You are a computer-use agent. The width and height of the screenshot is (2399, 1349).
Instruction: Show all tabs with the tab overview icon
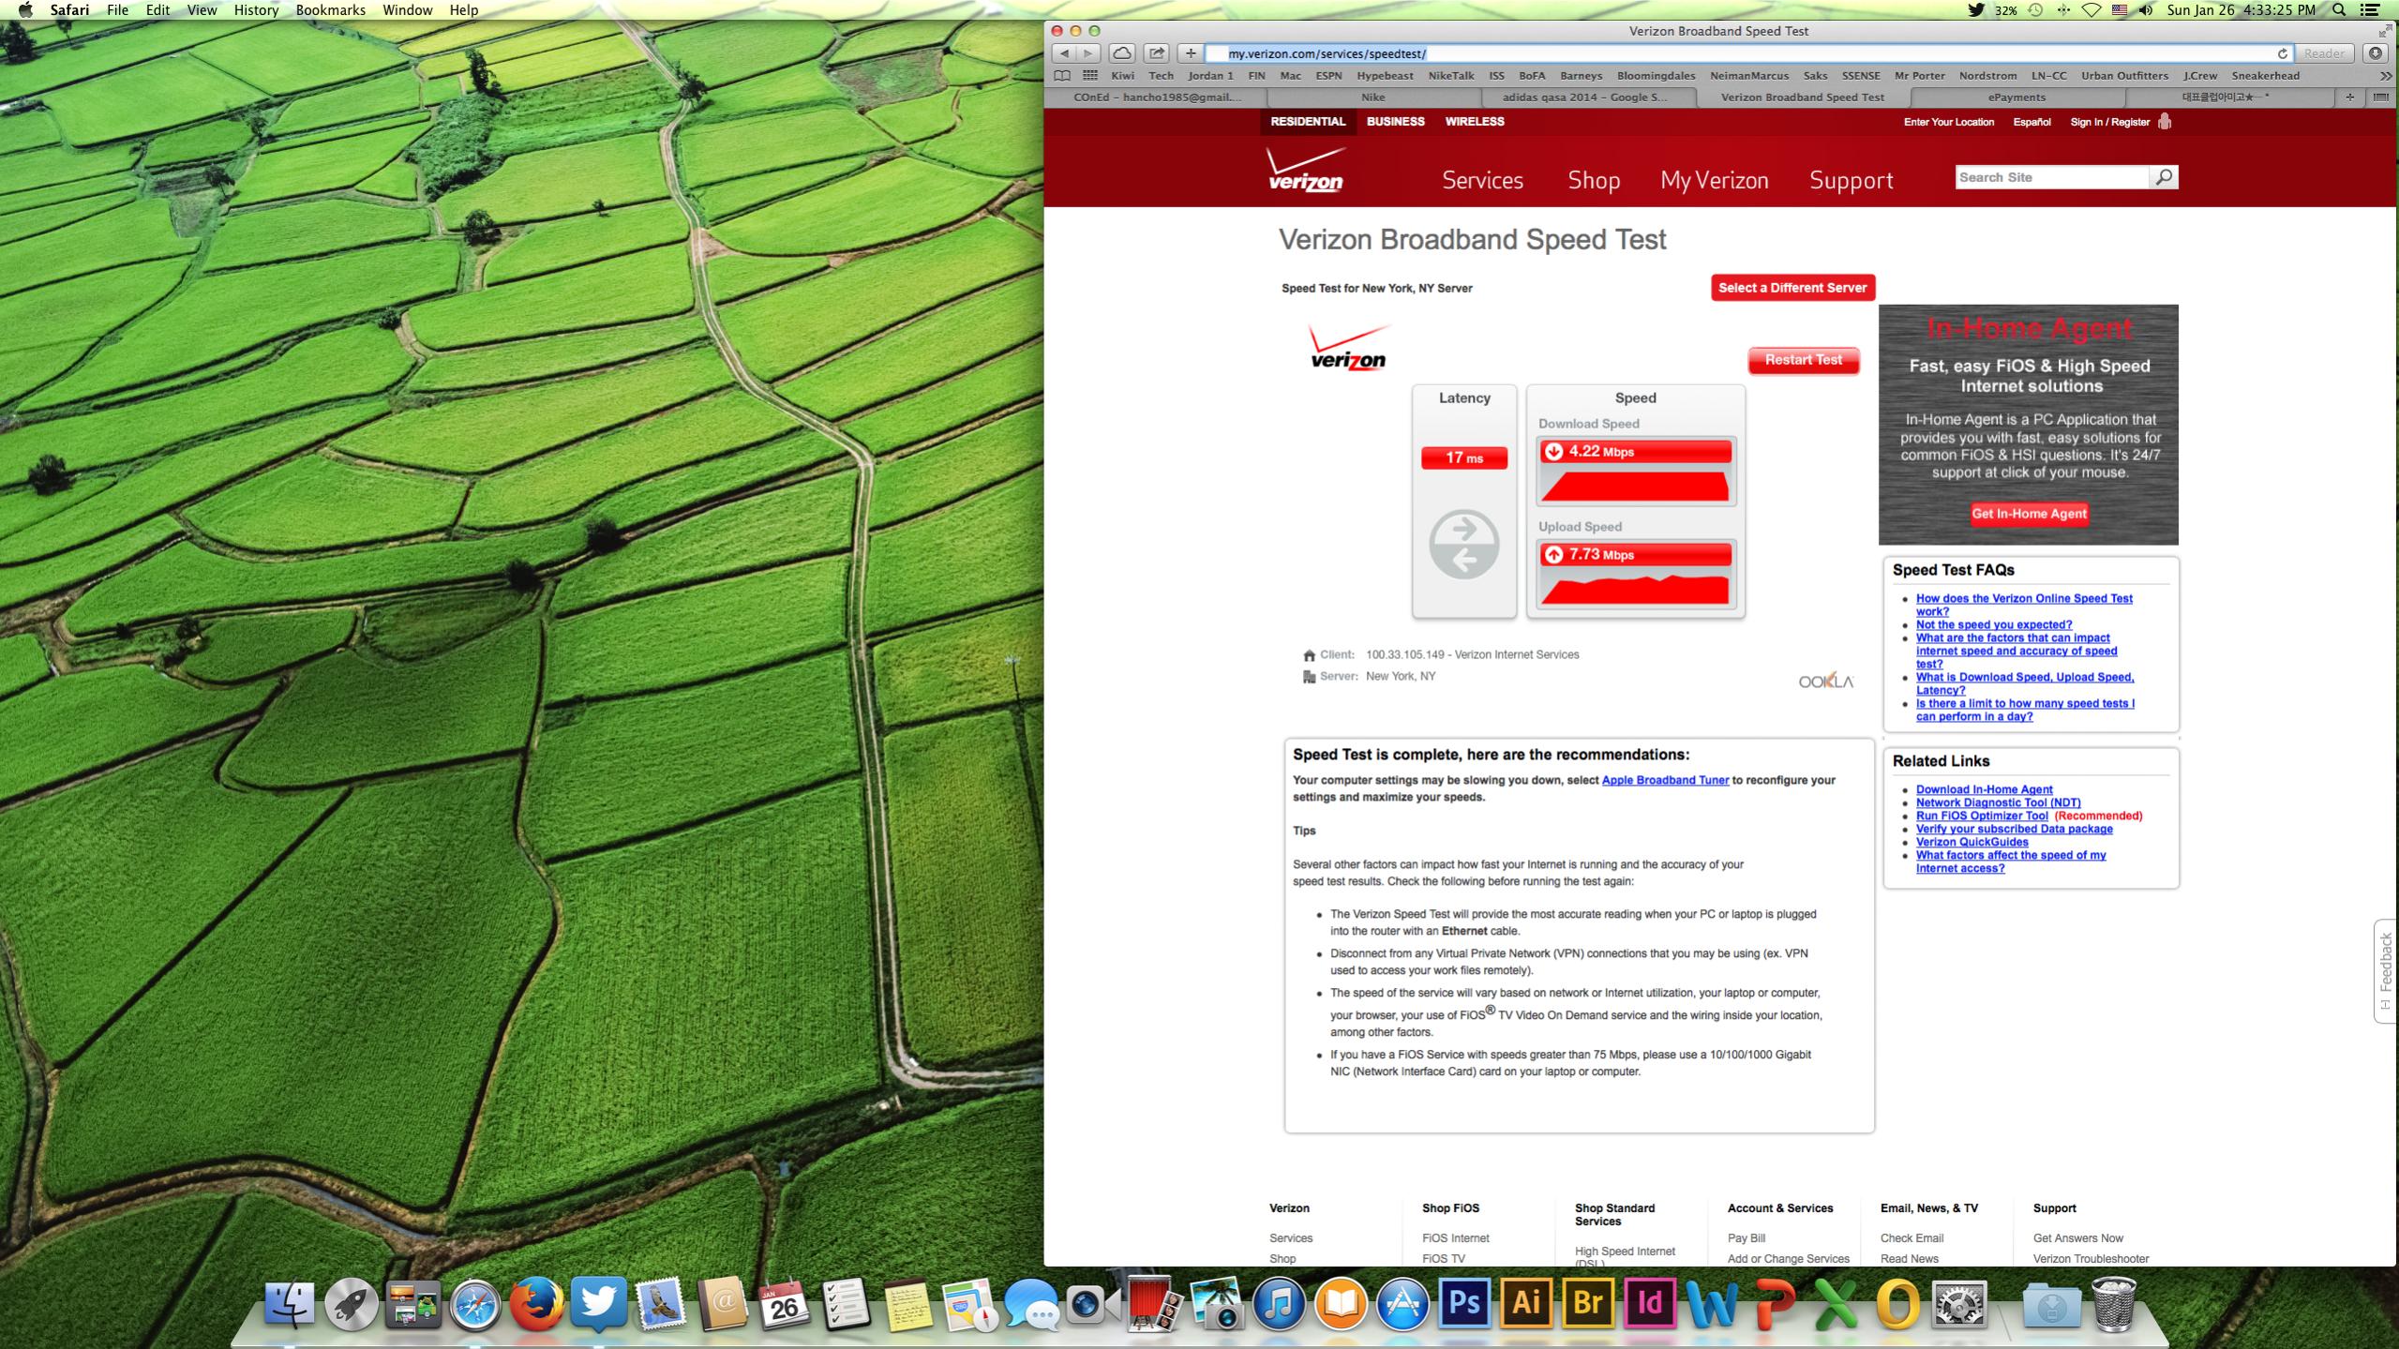(2380, 97)
